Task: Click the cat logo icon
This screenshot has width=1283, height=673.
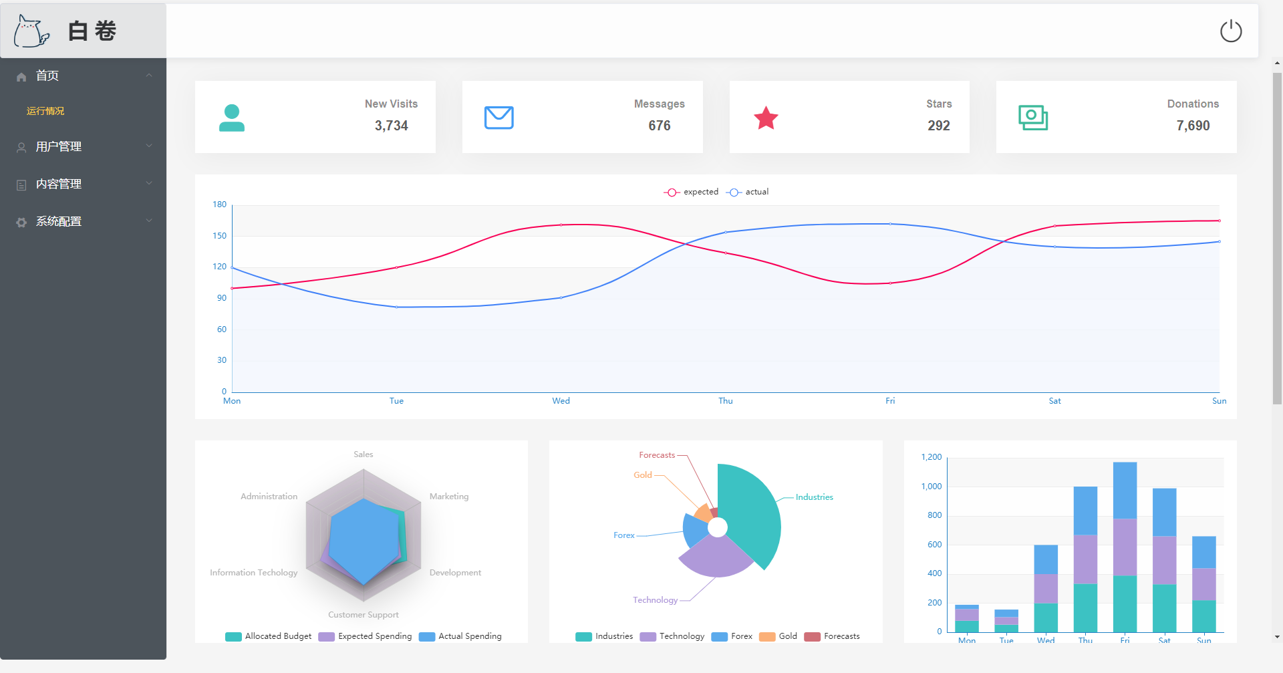Action: pyautogui.click(x=31, y=31)
